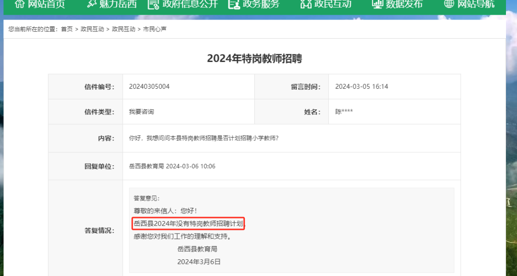Click the home icon beside 网站首页
Viewport: 517px width, 276px height.
(20, 3)
